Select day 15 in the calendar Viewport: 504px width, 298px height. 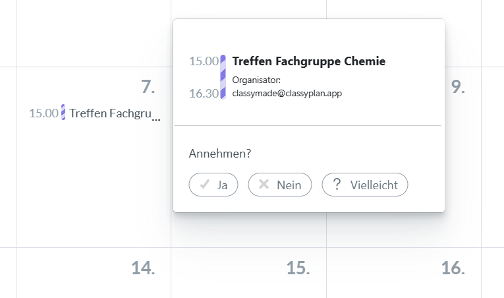(x=298, y=268)
